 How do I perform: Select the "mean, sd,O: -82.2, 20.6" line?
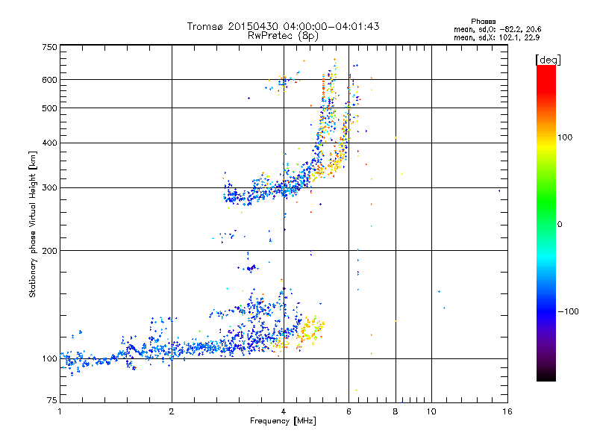point(497,29)
